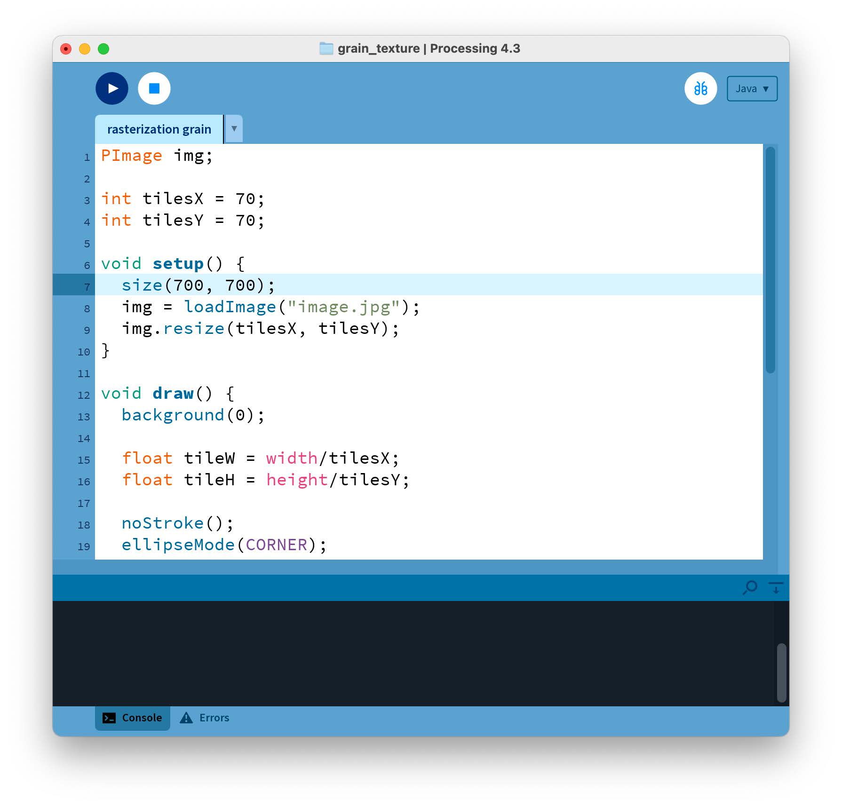Open console search with the magnifier icon
The height and width of the screenshot is (806, 842).
750,587
